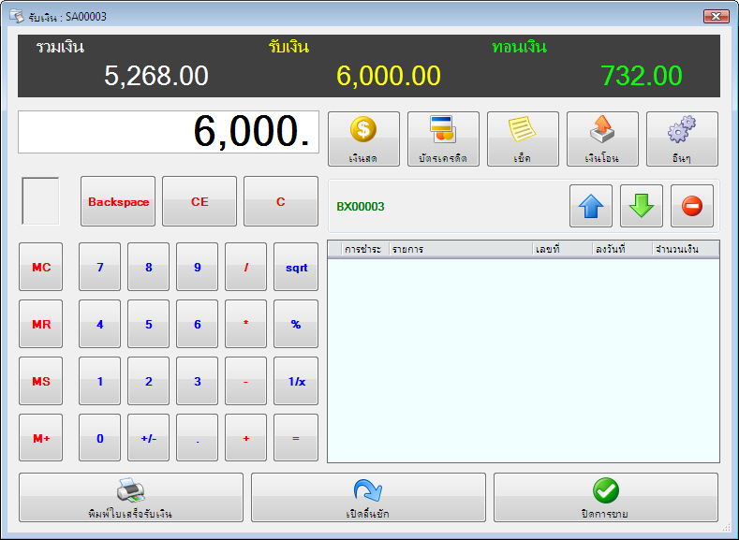Viewport: 739px width, 540px height.
Task: Click the empty memory indicator box
Action: pyautogui.click(x=40, y=201)
